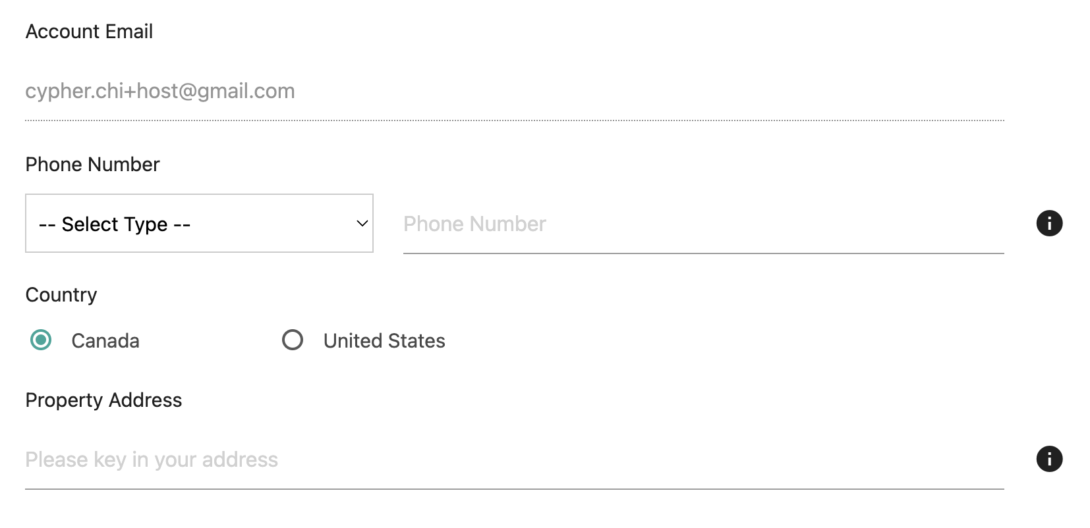The image size is (1090, 528).
Task: Click the info icon beside Phone Number field
Action: coord(1049,223)
